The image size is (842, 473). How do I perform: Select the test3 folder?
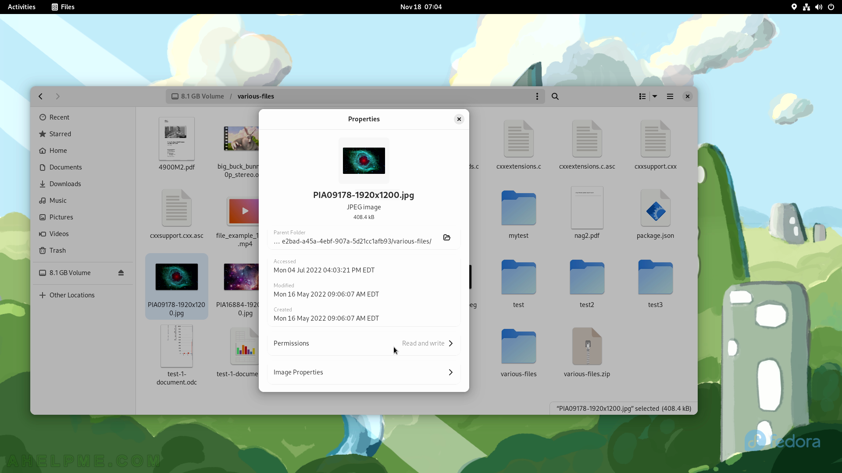[x=656, y=283]
